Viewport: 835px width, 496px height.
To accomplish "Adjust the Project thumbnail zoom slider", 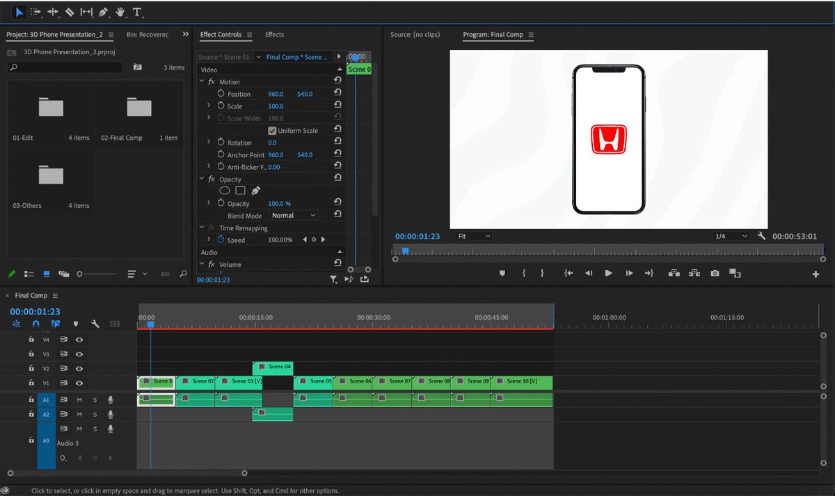I will click(97, 274).
